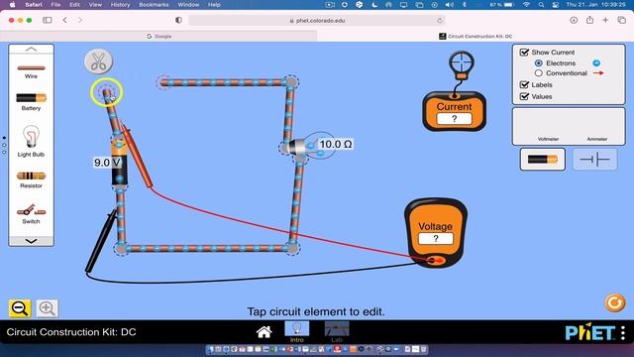Toggle Show Current checkbox

(x=524, y=53)
